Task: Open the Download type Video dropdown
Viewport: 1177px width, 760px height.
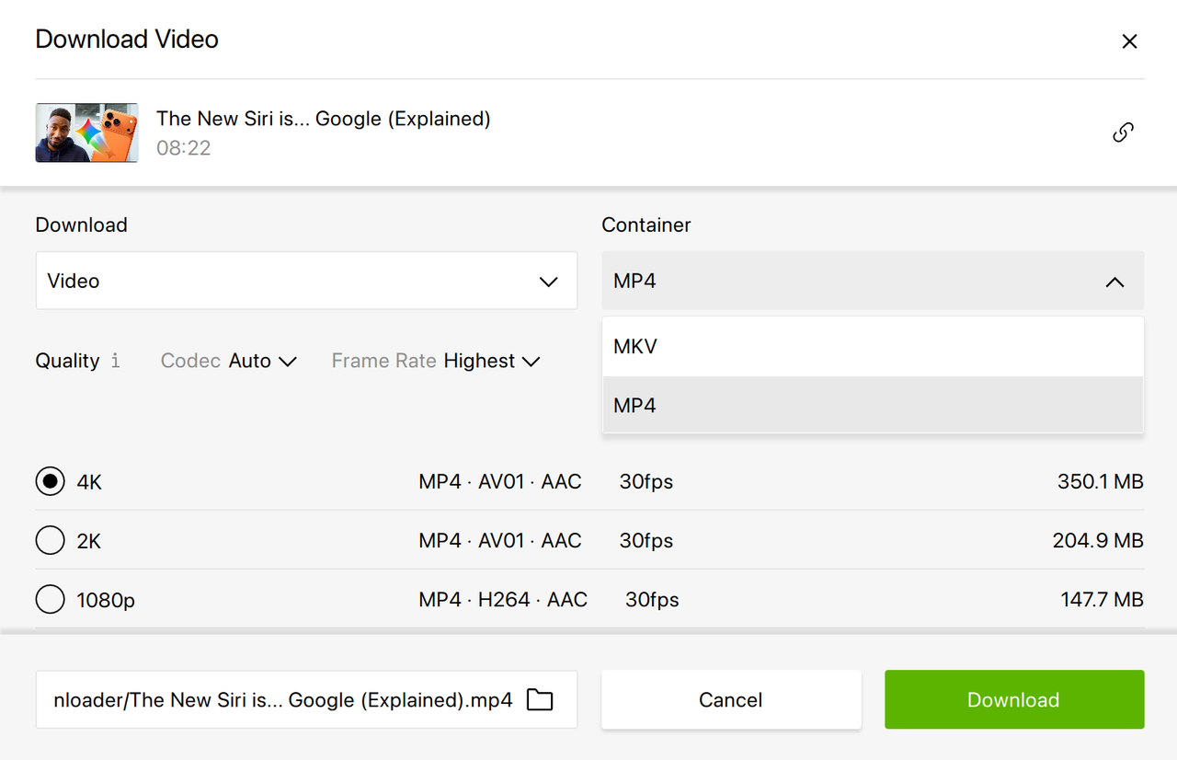Action: [x=306, y=281]
